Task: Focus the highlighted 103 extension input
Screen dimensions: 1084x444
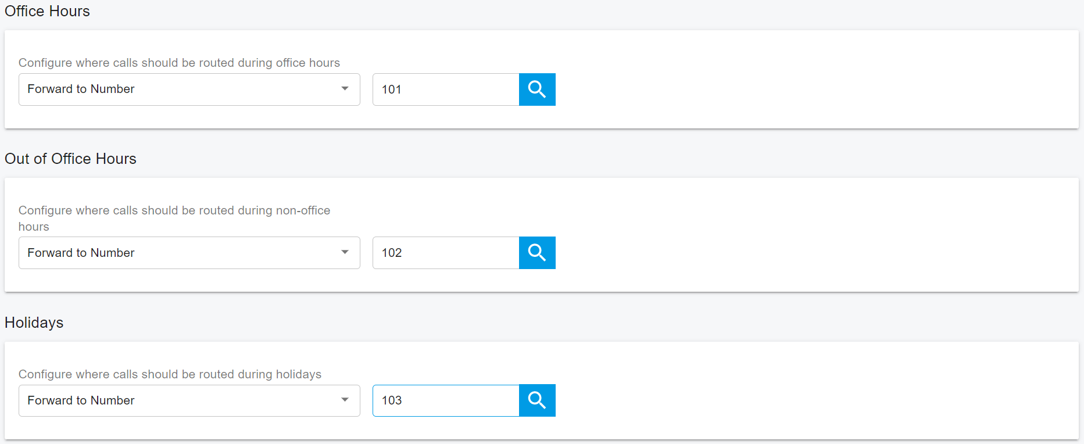Action: click(x=445, y=400)
